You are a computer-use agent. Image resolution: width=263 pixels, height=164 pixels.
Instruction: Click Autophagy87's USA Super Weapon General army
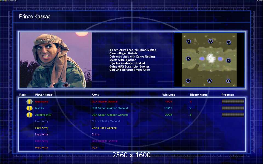tap(110, 115)
